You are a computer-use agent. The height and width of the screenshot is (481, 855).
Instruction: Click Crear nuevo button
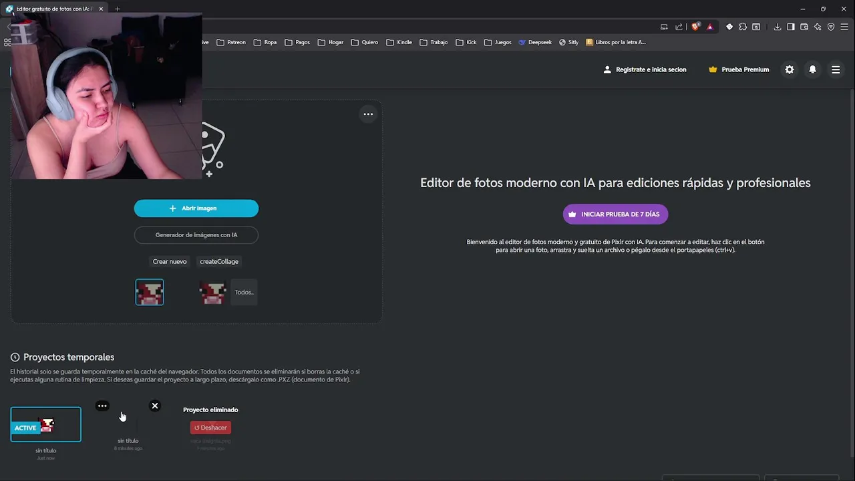click(x=170, y=262)
